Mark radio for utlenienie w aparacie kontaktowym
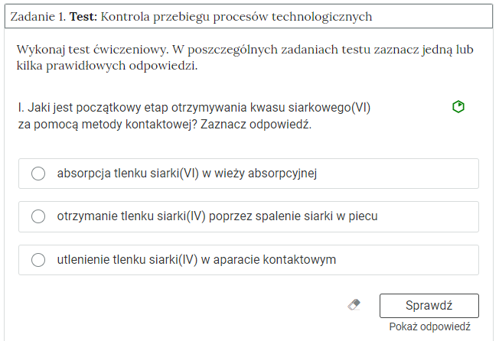 (x=38, y=260)
